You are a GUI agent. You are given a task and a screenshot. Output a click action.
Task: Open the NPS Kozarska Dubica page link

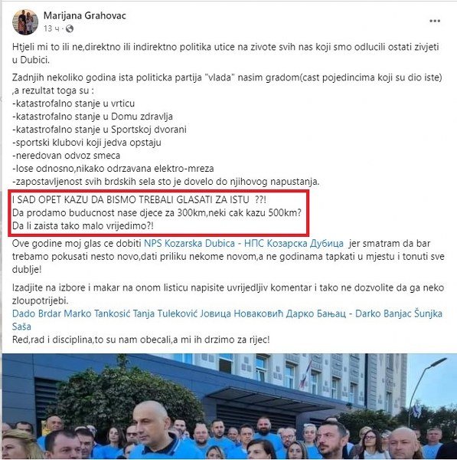189,244
